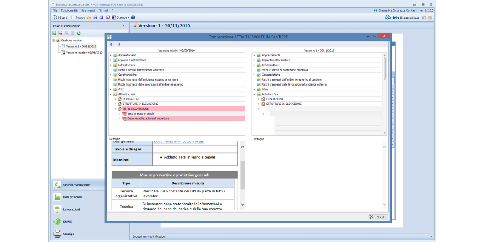This screenshot has width=485, height=242.
Task: Click the bStart toolbar button
Action: tap(60, 17)
